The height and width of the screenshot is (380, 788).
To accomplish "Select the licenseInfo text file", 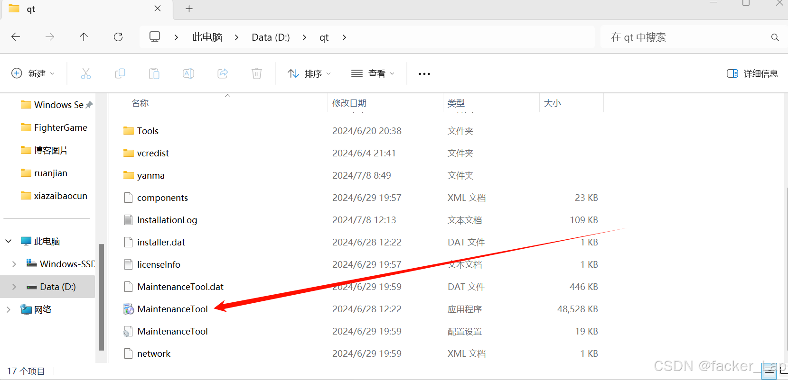I will click(x=159, y=264).
